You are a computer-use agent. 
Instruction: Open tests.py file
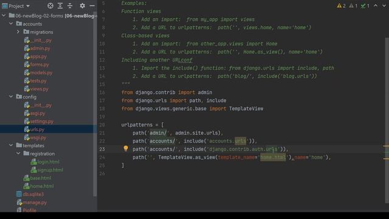coord(38,81)
